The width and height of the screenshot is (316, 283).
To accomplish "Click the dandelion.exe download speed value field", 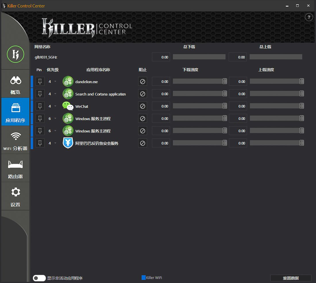I will pos(161,81).
